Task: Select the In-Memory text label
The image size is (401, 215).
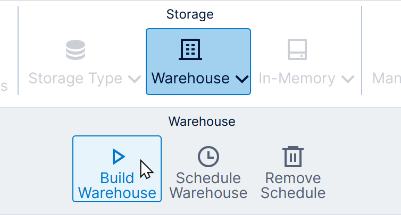Action: click(x=297, y=79)
